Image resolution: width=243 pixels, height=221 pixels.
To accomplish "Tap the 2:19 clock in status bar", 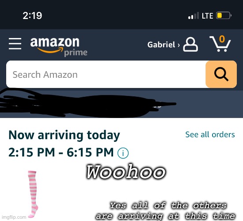I will click(32, 15).
